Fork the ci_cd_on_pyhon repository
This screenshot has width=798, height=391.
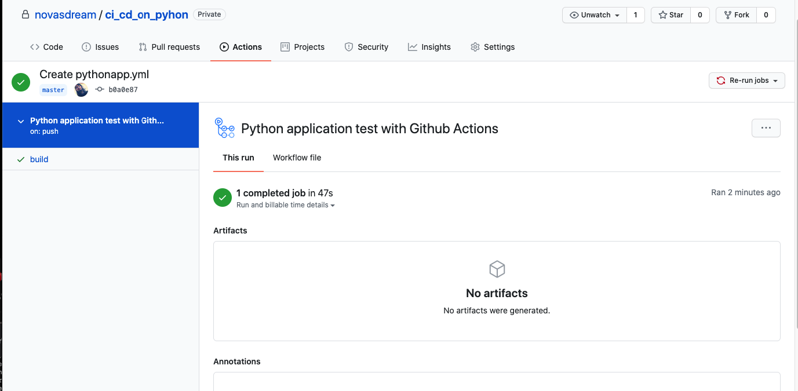coord(736,15)
